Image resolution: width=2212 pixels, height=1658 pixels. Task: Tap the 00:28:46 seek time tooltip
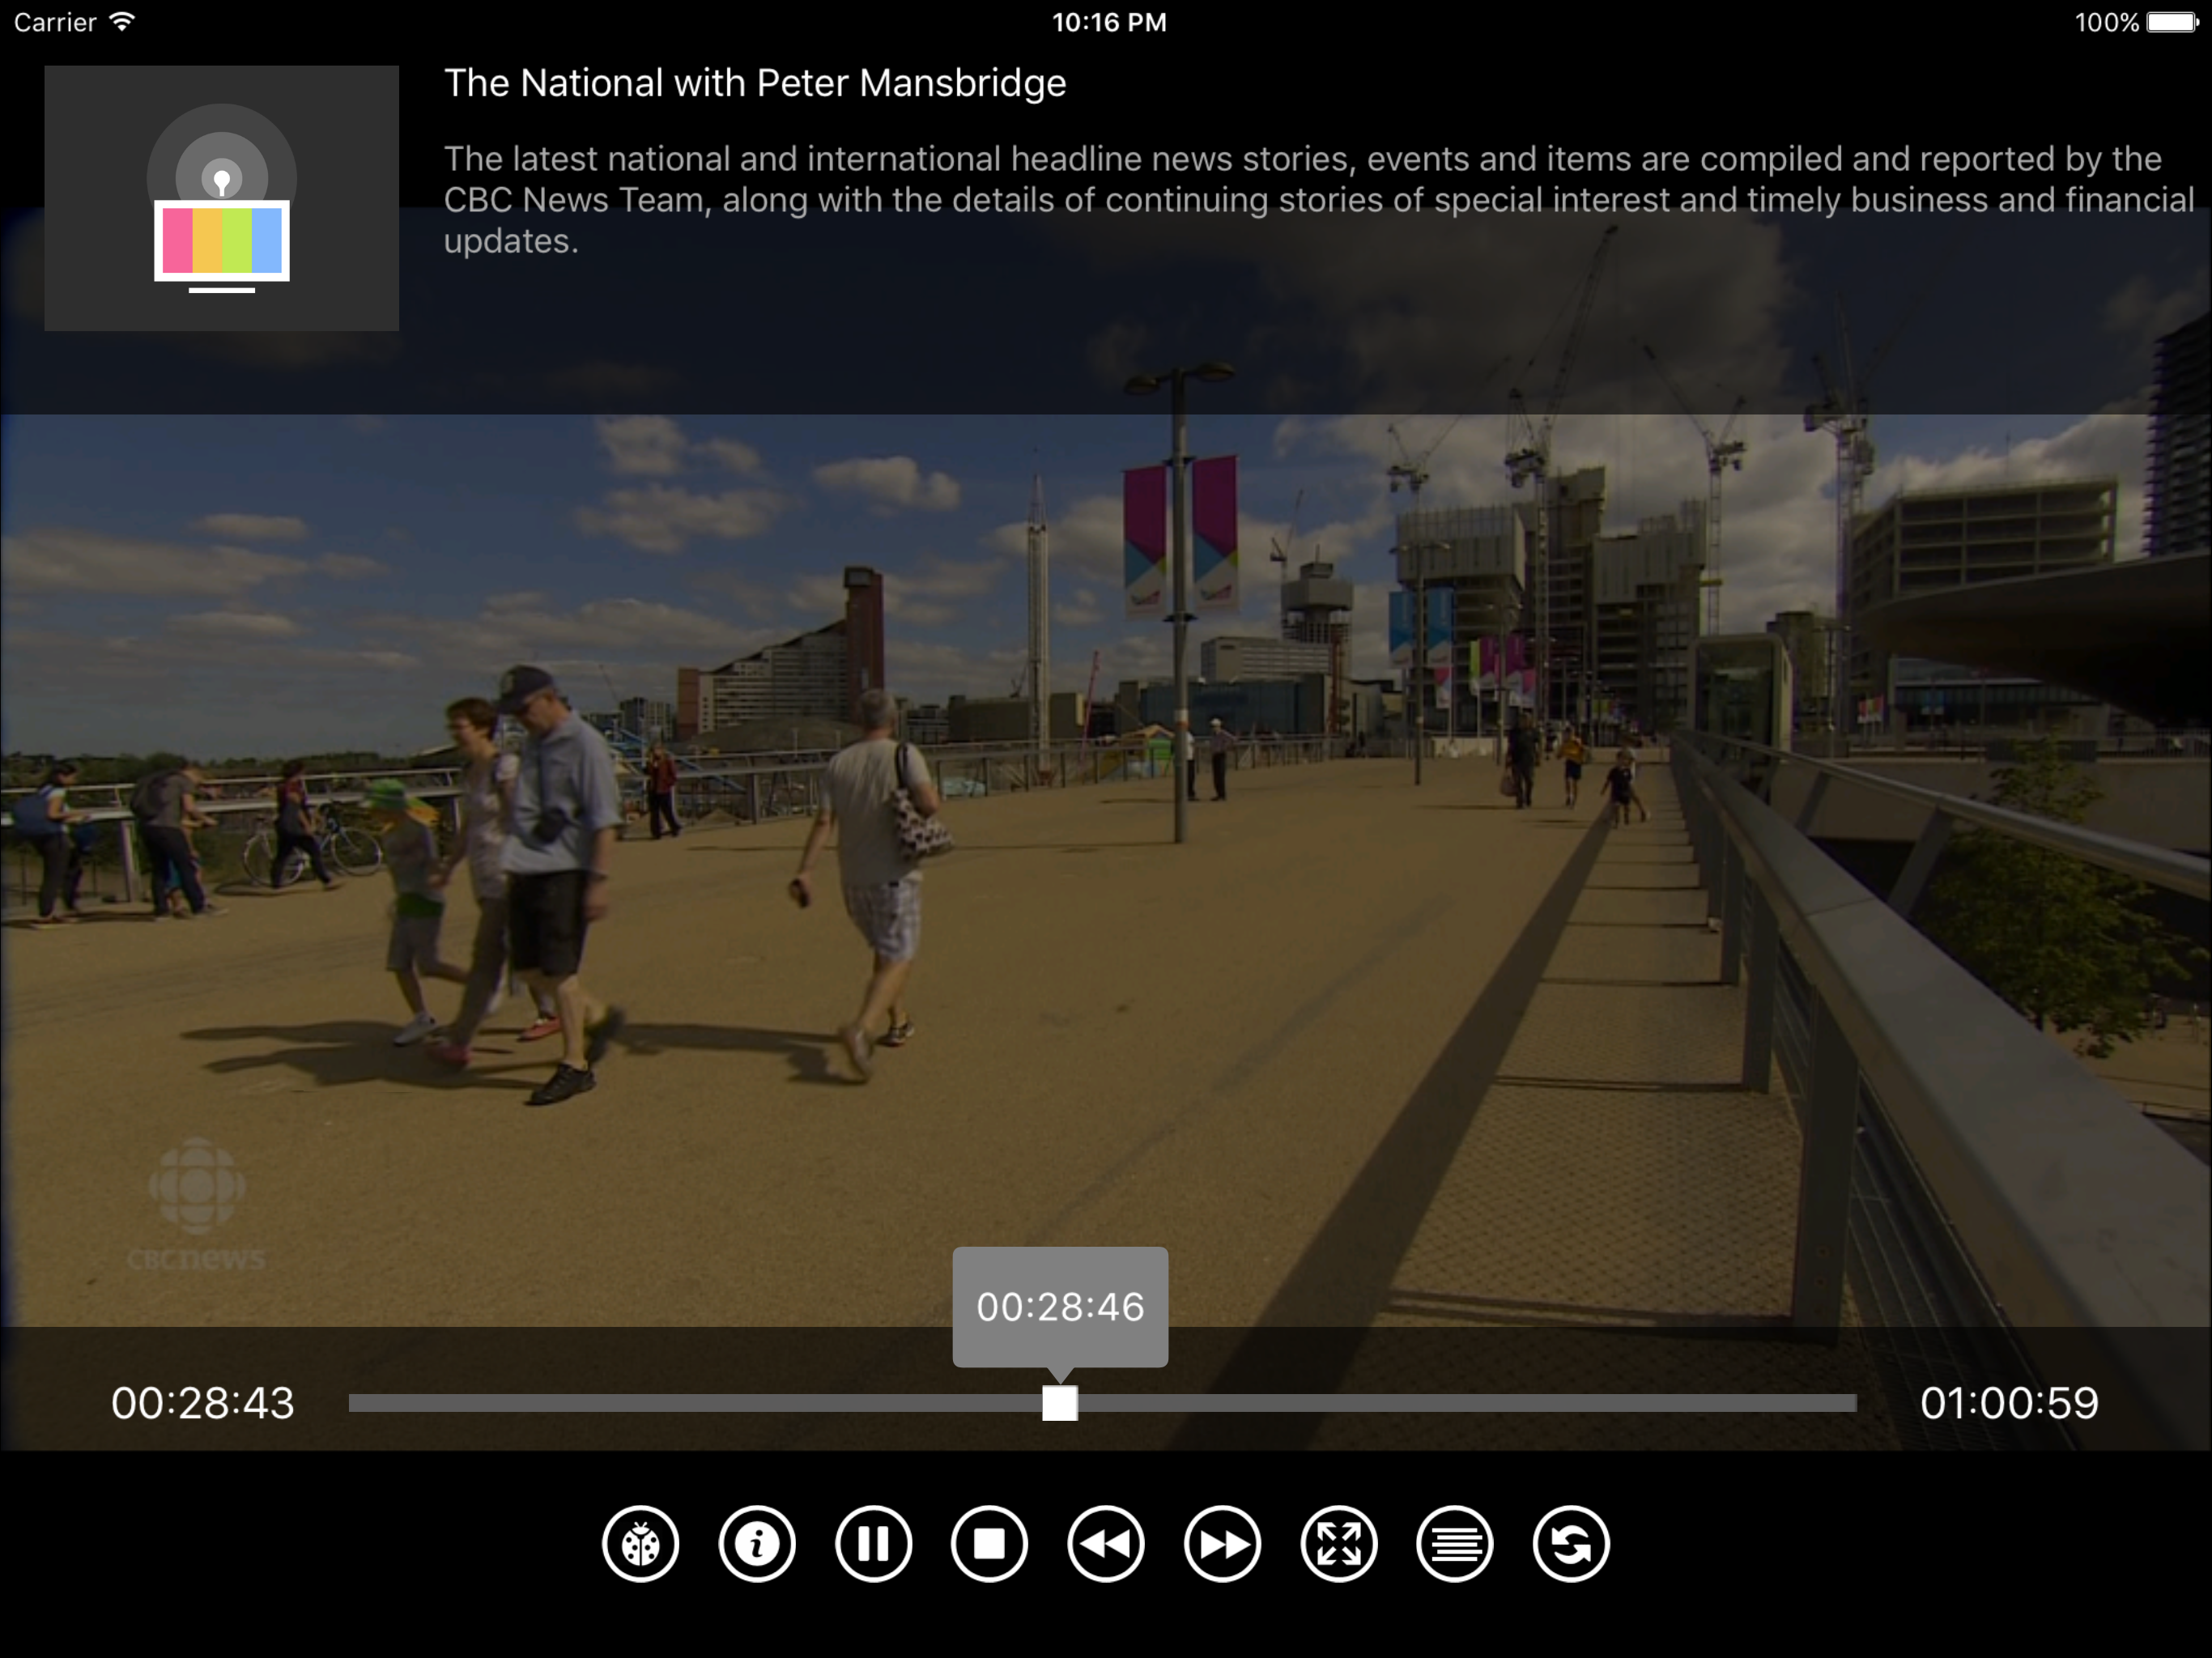[x=1060, y=1307]
